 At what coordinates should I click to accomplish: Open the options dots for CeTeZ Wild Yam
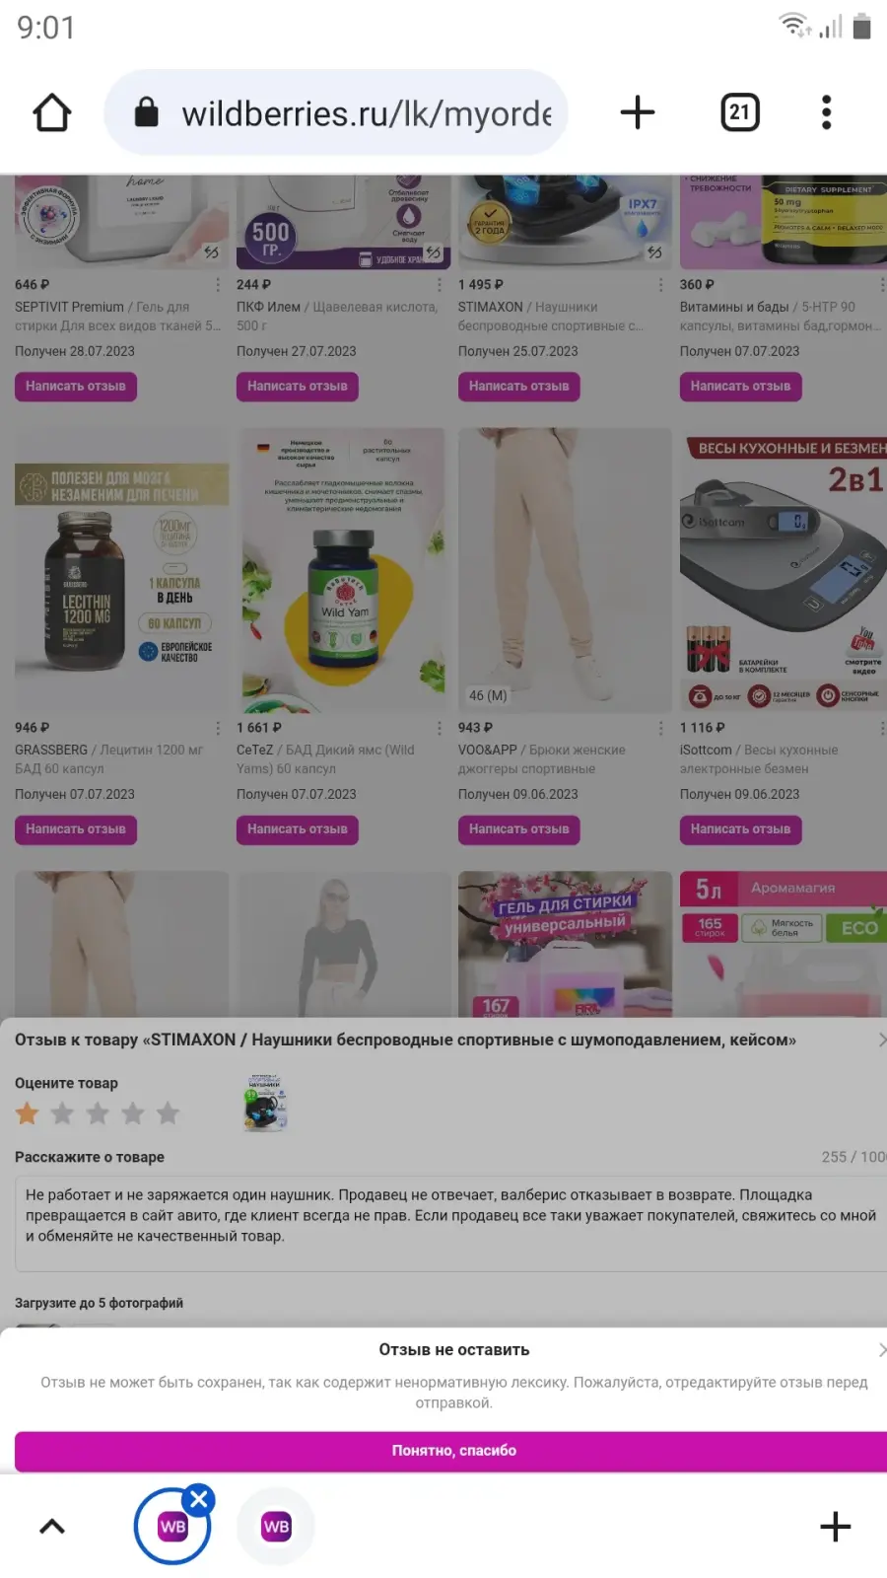440,727
